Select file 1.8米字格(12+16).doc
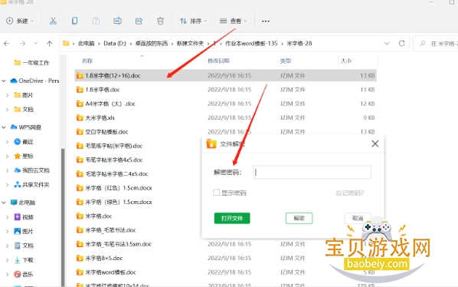The width and height of the screenshot is (458, 287). (225, 75)
